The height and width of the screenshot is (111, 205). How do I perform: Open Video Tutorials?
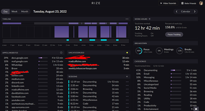[168, 3]
